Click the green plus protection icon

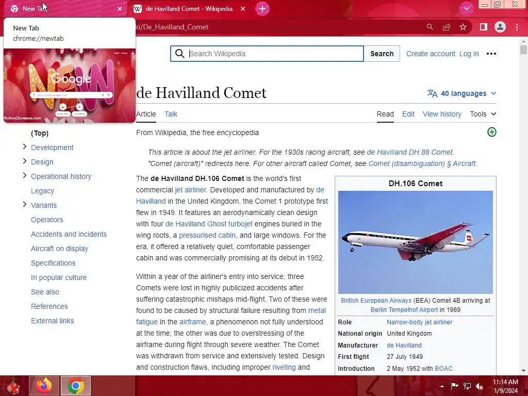[x=491, y=132]
